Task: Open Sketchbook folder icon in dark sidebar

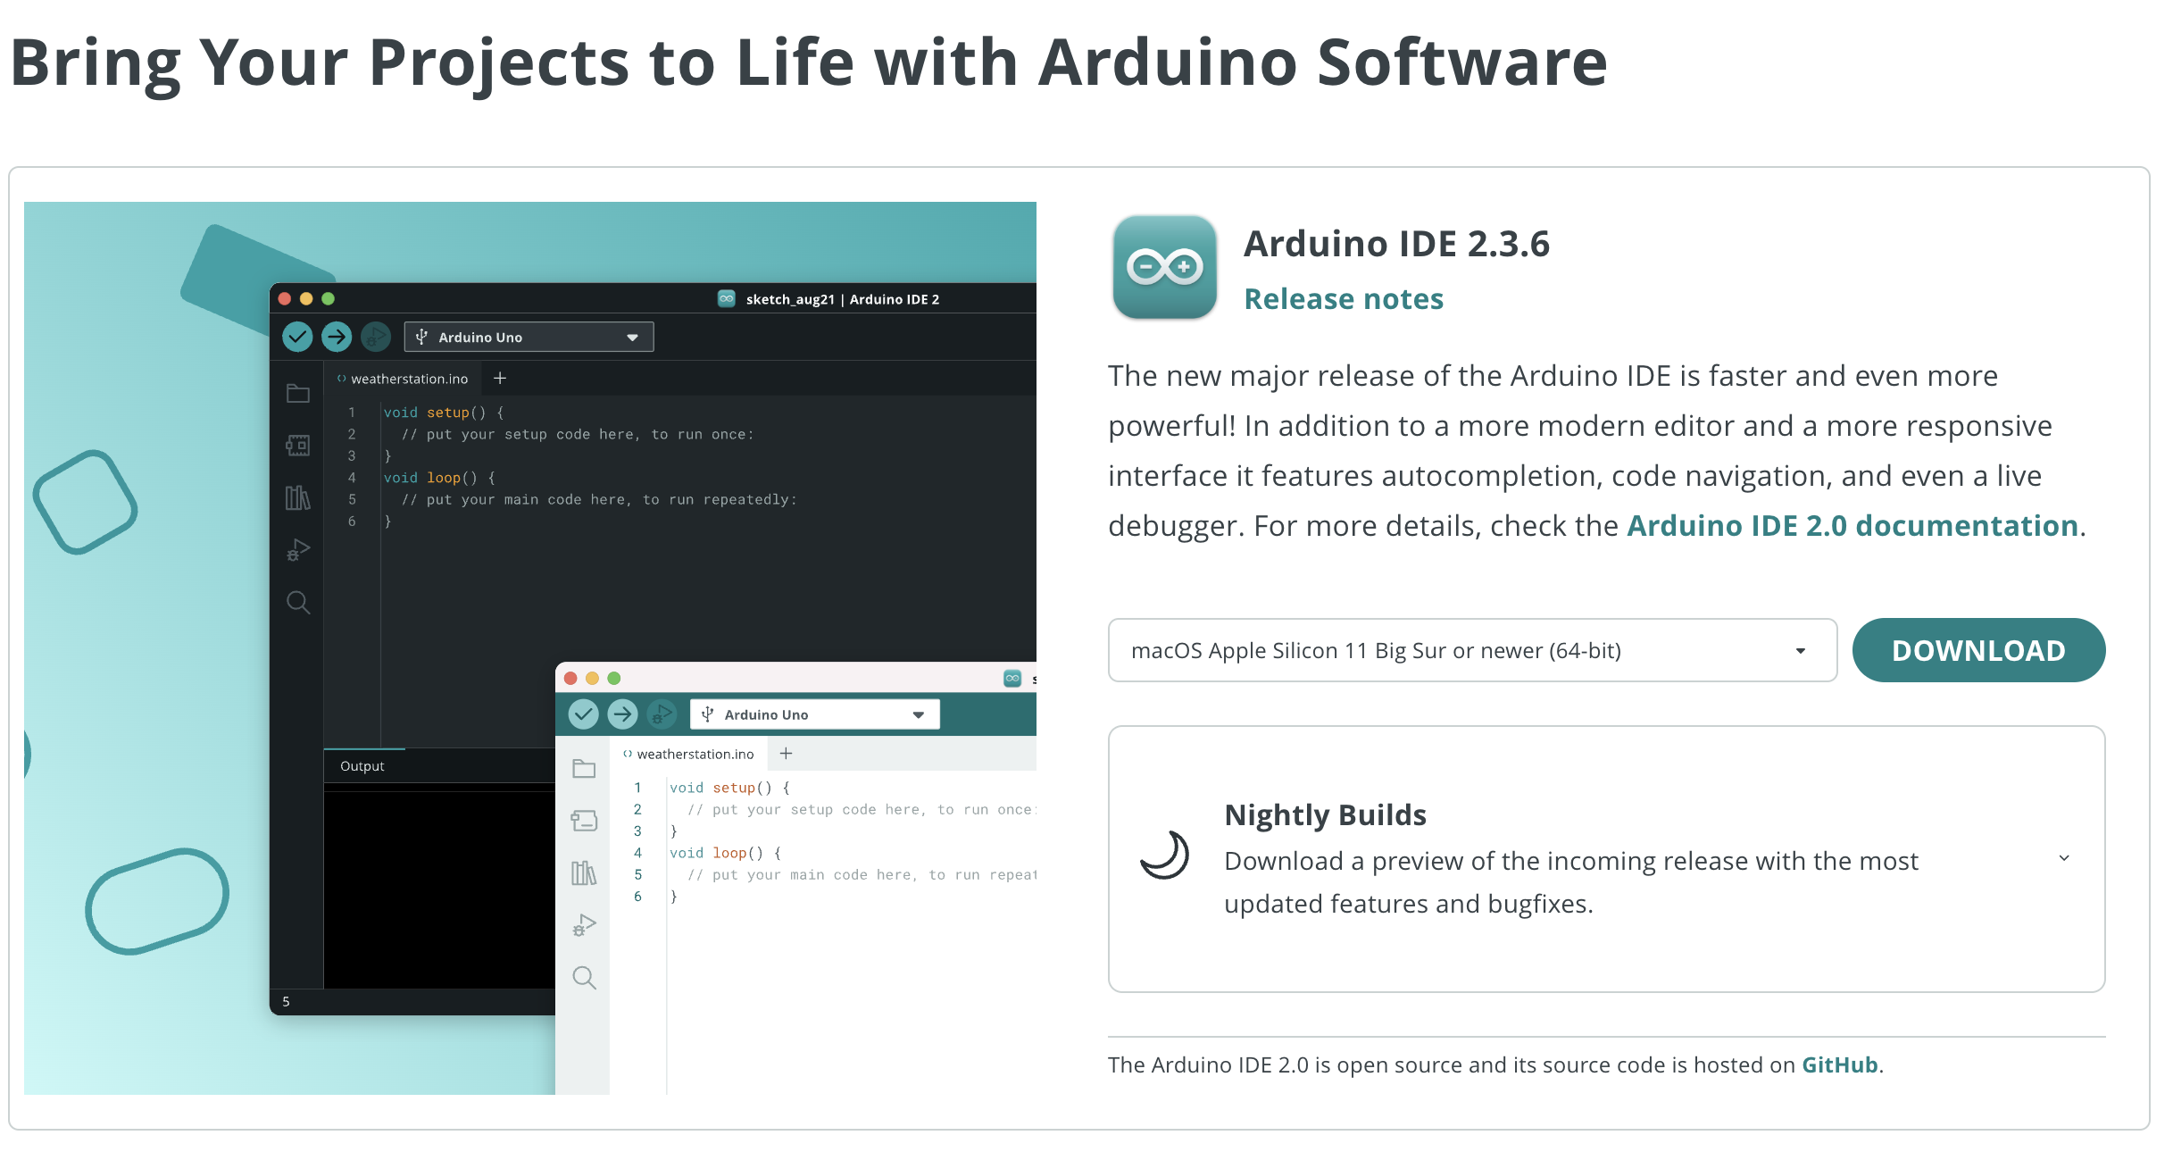Action: point(298,393)
